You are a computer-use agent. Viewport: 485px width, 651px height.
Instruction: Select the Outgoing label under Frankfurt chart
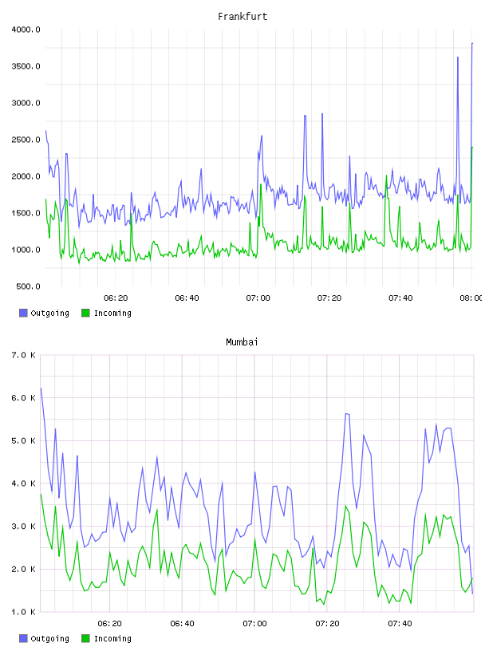point(49,313)
